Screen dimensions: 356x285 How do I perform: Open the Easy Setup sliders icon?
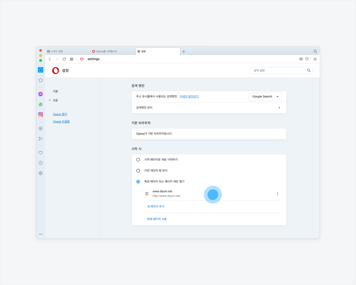(x=315, y=59)
